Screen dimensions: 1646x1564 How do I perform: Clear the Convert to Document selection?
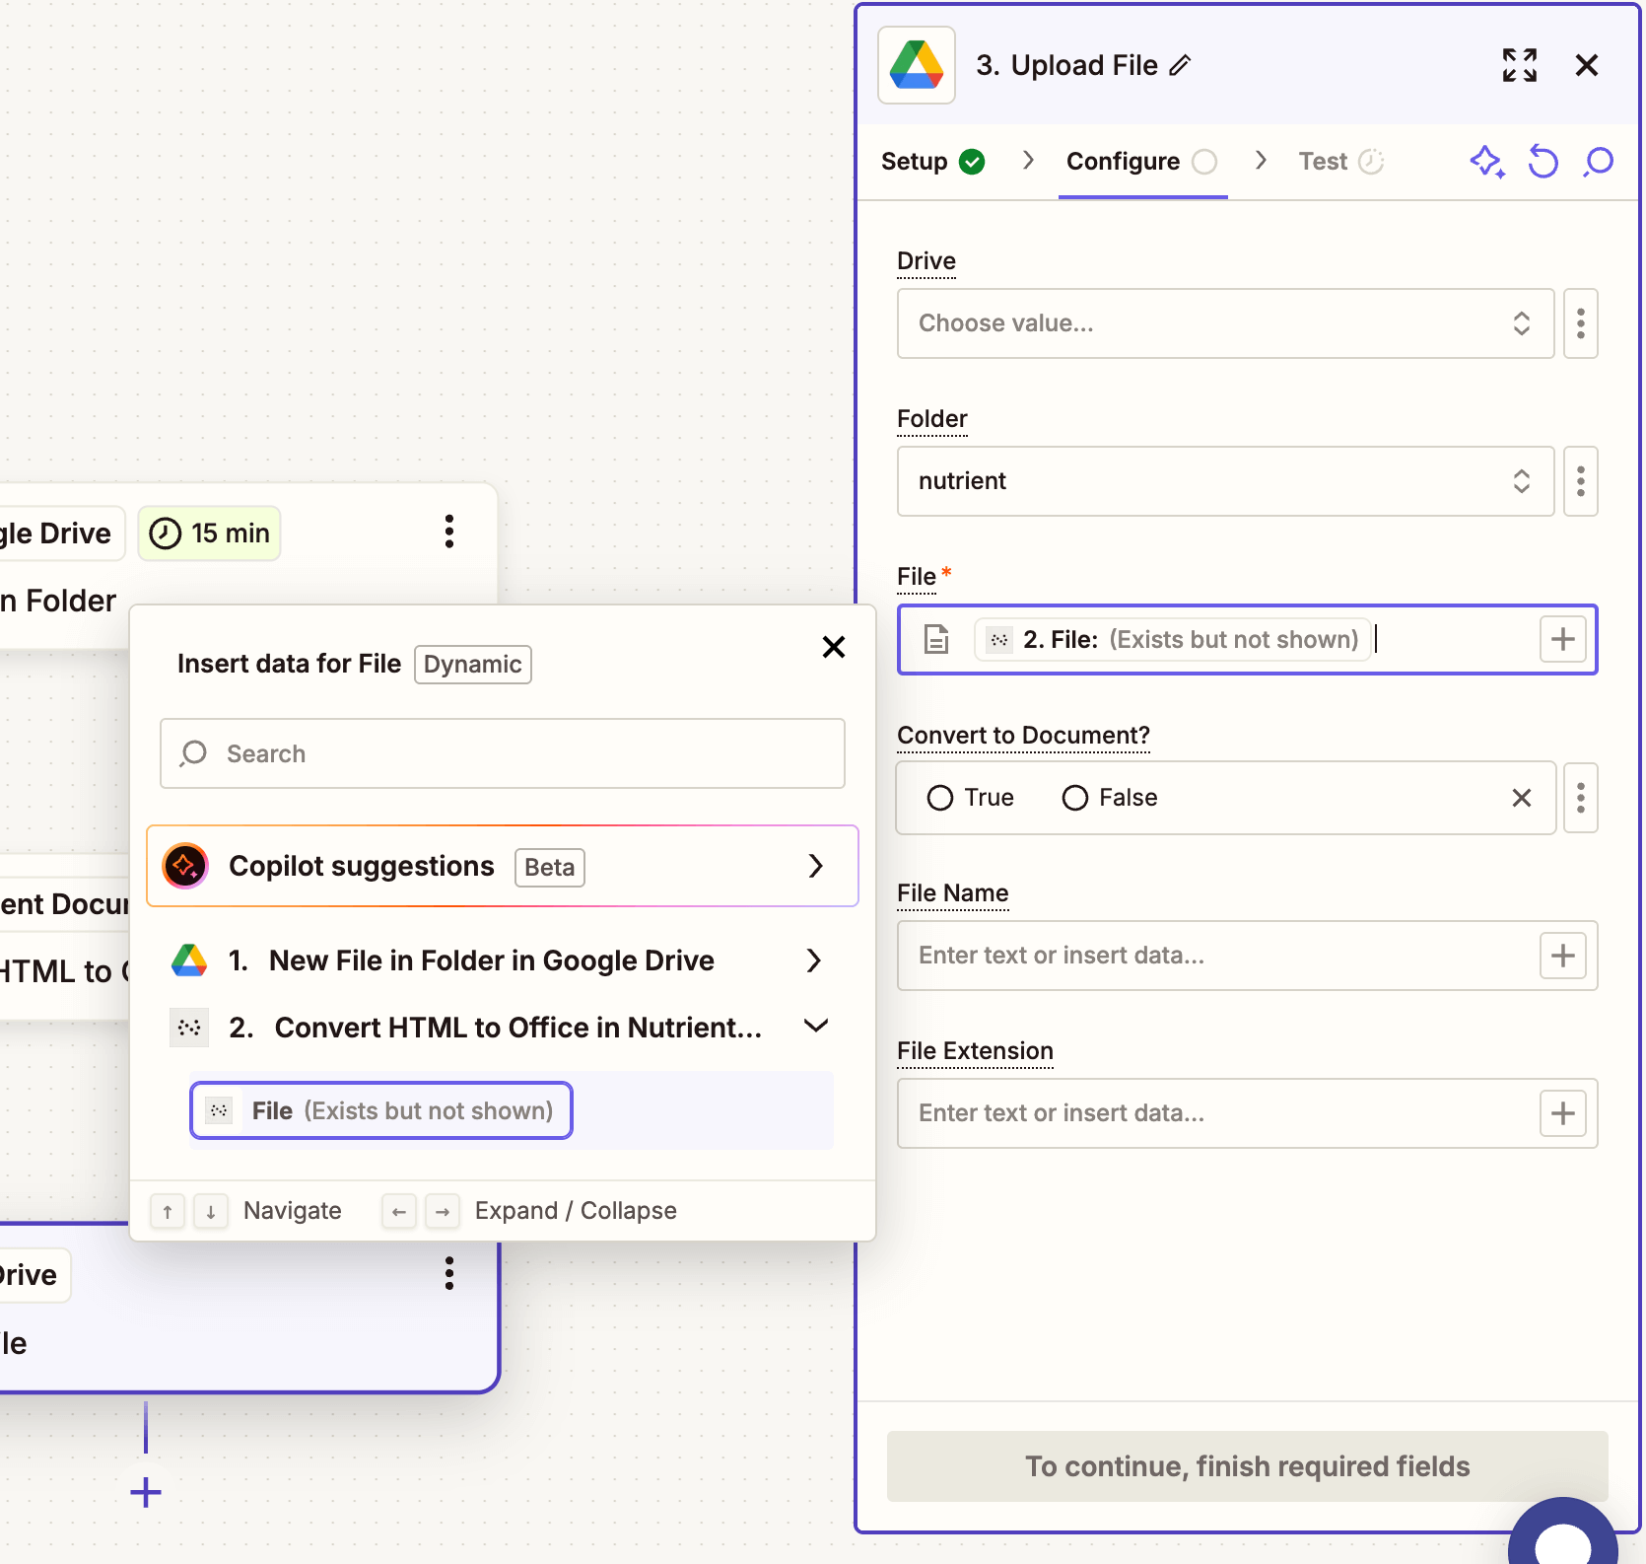pos(1521,798)
